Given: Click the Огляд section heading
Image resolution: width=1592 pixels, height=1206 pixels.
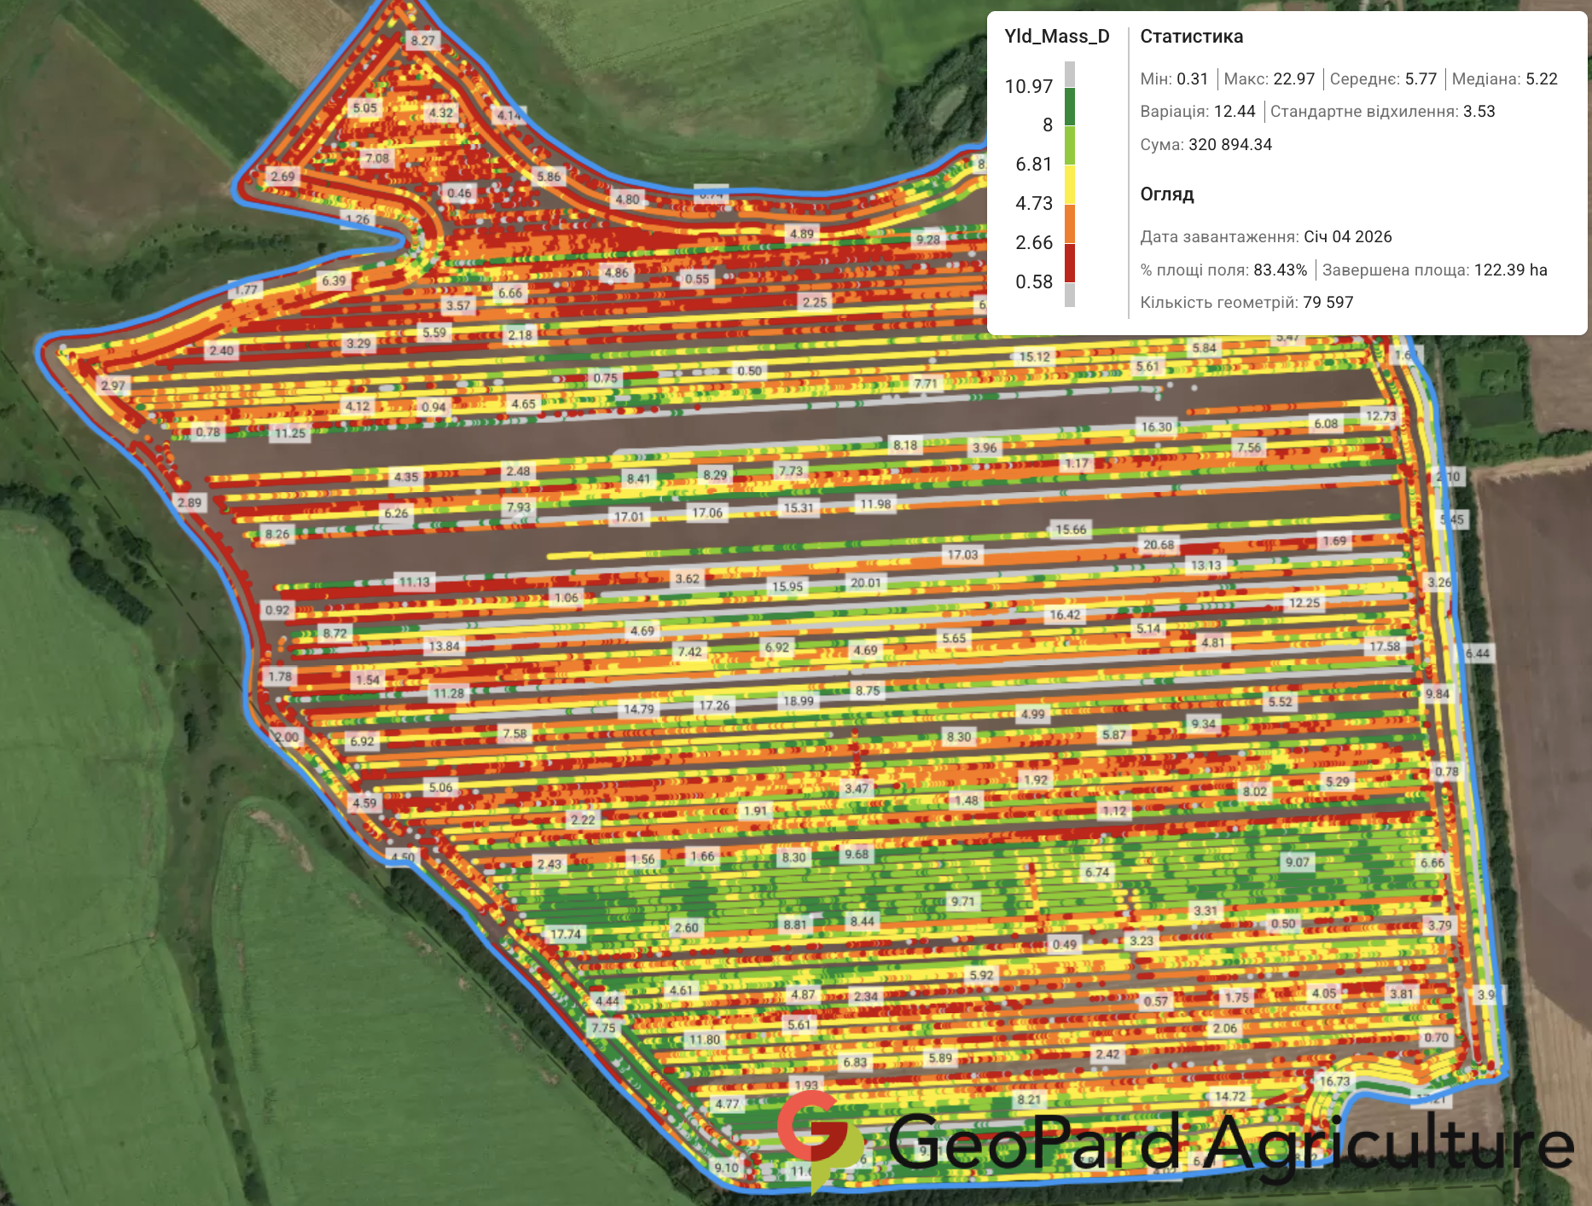Looking at the screenshot, I should click(x=1166, y=194).
